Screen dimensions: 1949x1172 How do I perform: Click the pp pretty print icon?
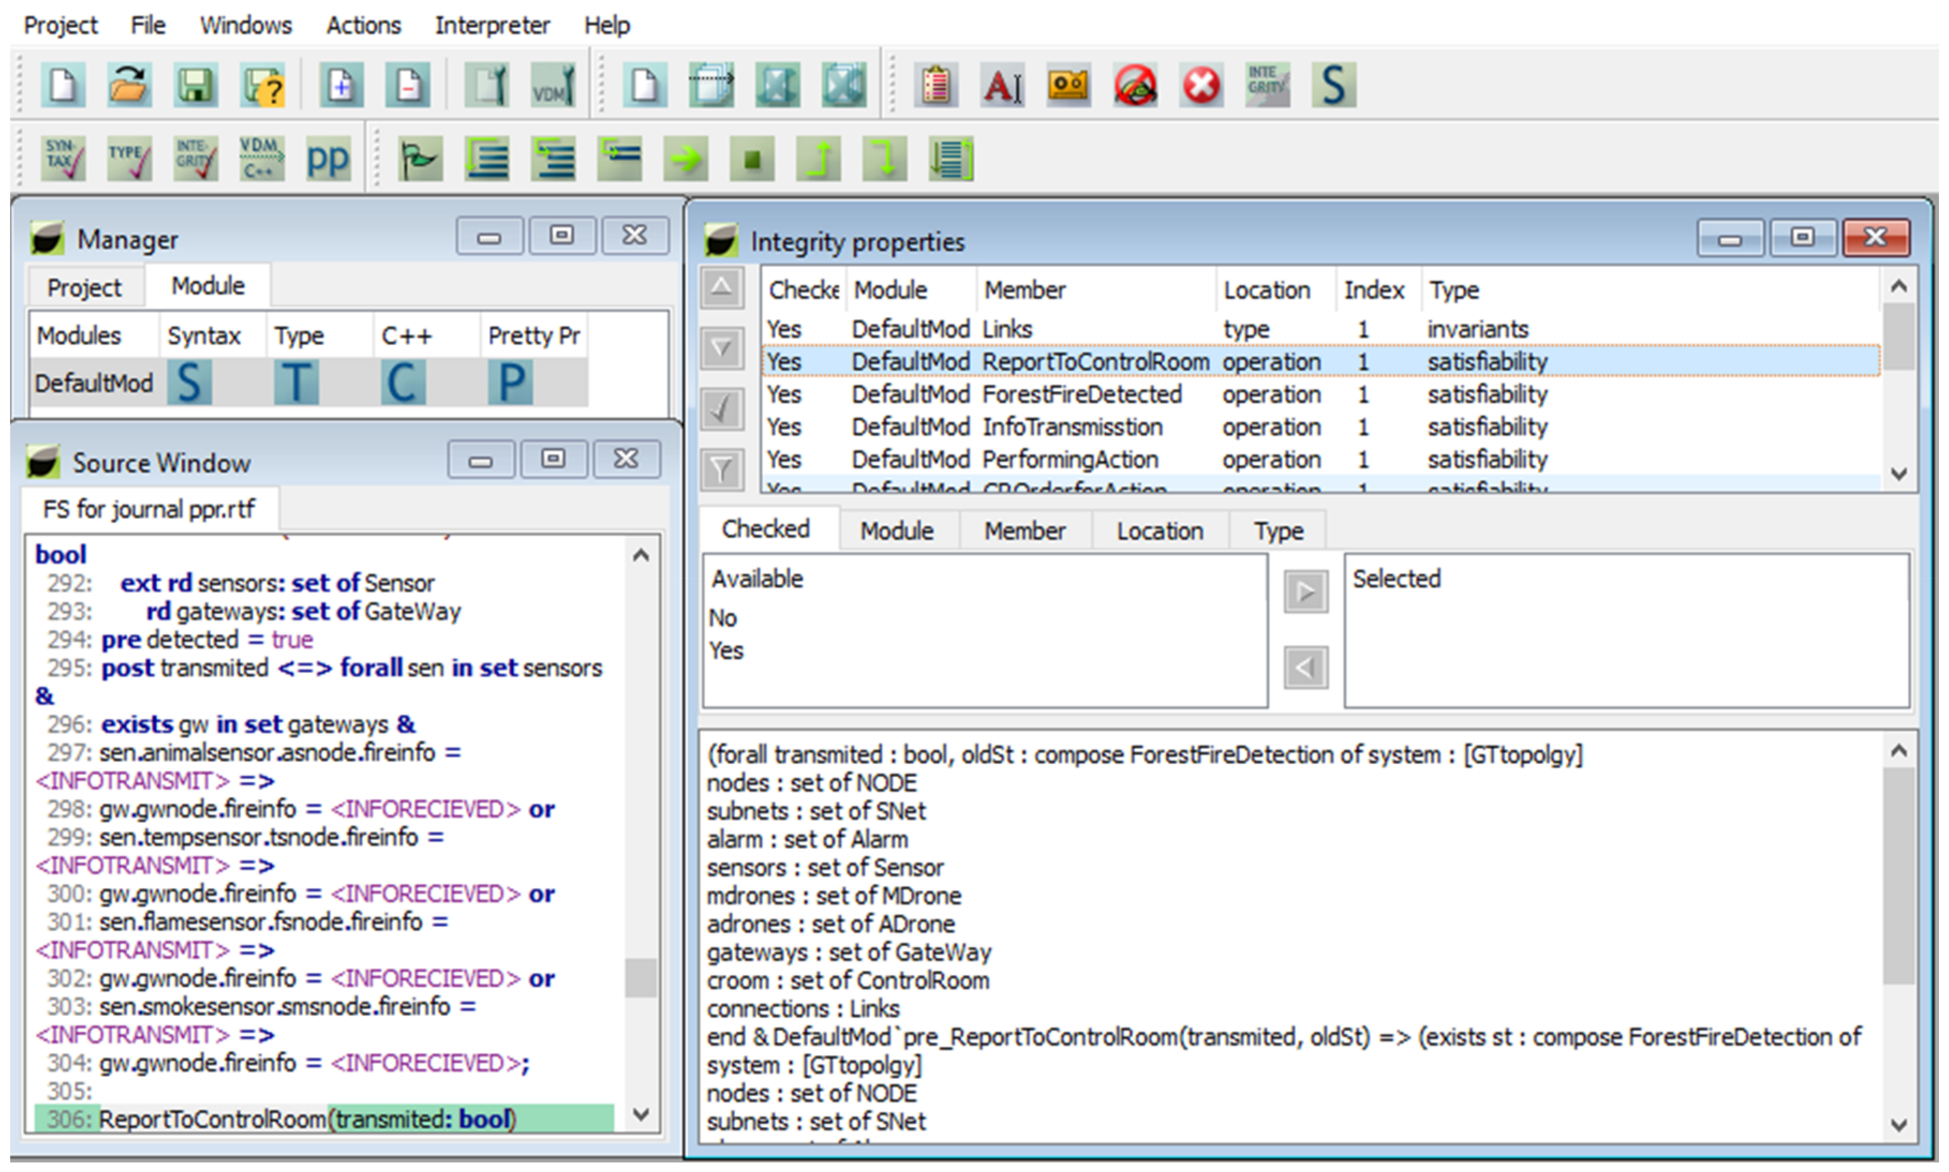coord(327,158)
